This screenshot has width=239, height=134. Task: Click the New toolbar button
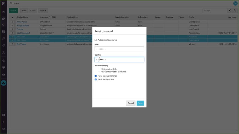[x=24, y=11]
